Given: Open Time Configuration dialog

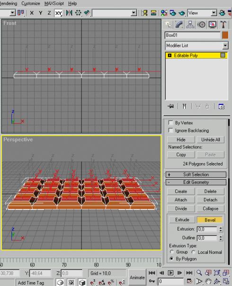Looking at the screenshot, I should tap(189, 281).
